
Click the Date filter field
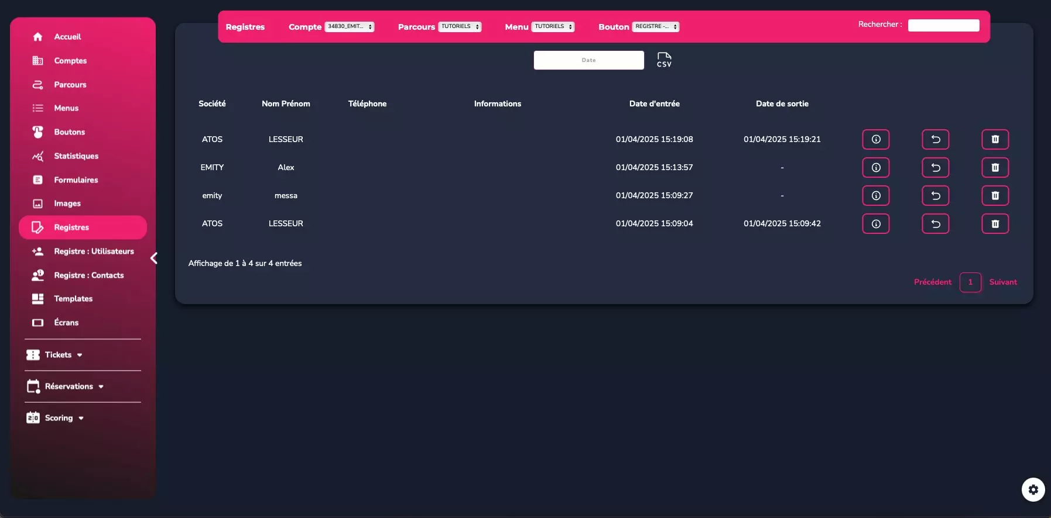point(588,60)
